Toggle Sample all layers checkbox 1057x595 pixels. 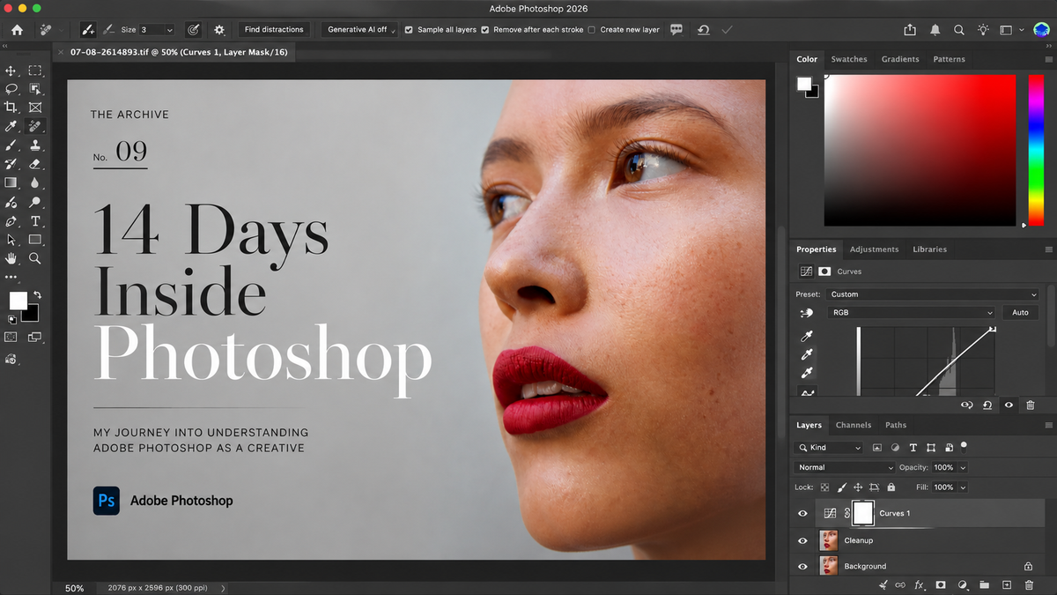pyautogui.click(x=409, y=30)
